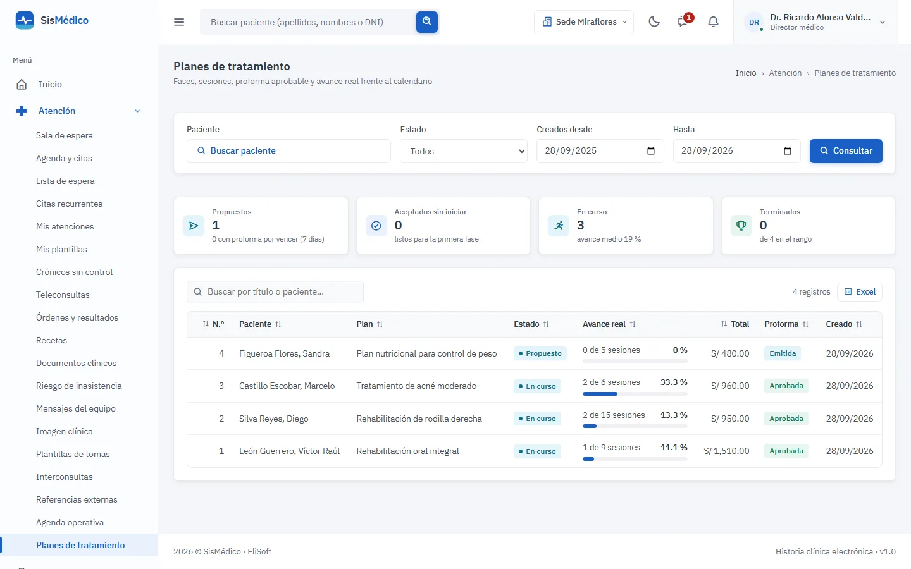Open the Estado Todos dropdown
Image resolution: width=911 pixels, height=569 pixels.
[464, 151]
